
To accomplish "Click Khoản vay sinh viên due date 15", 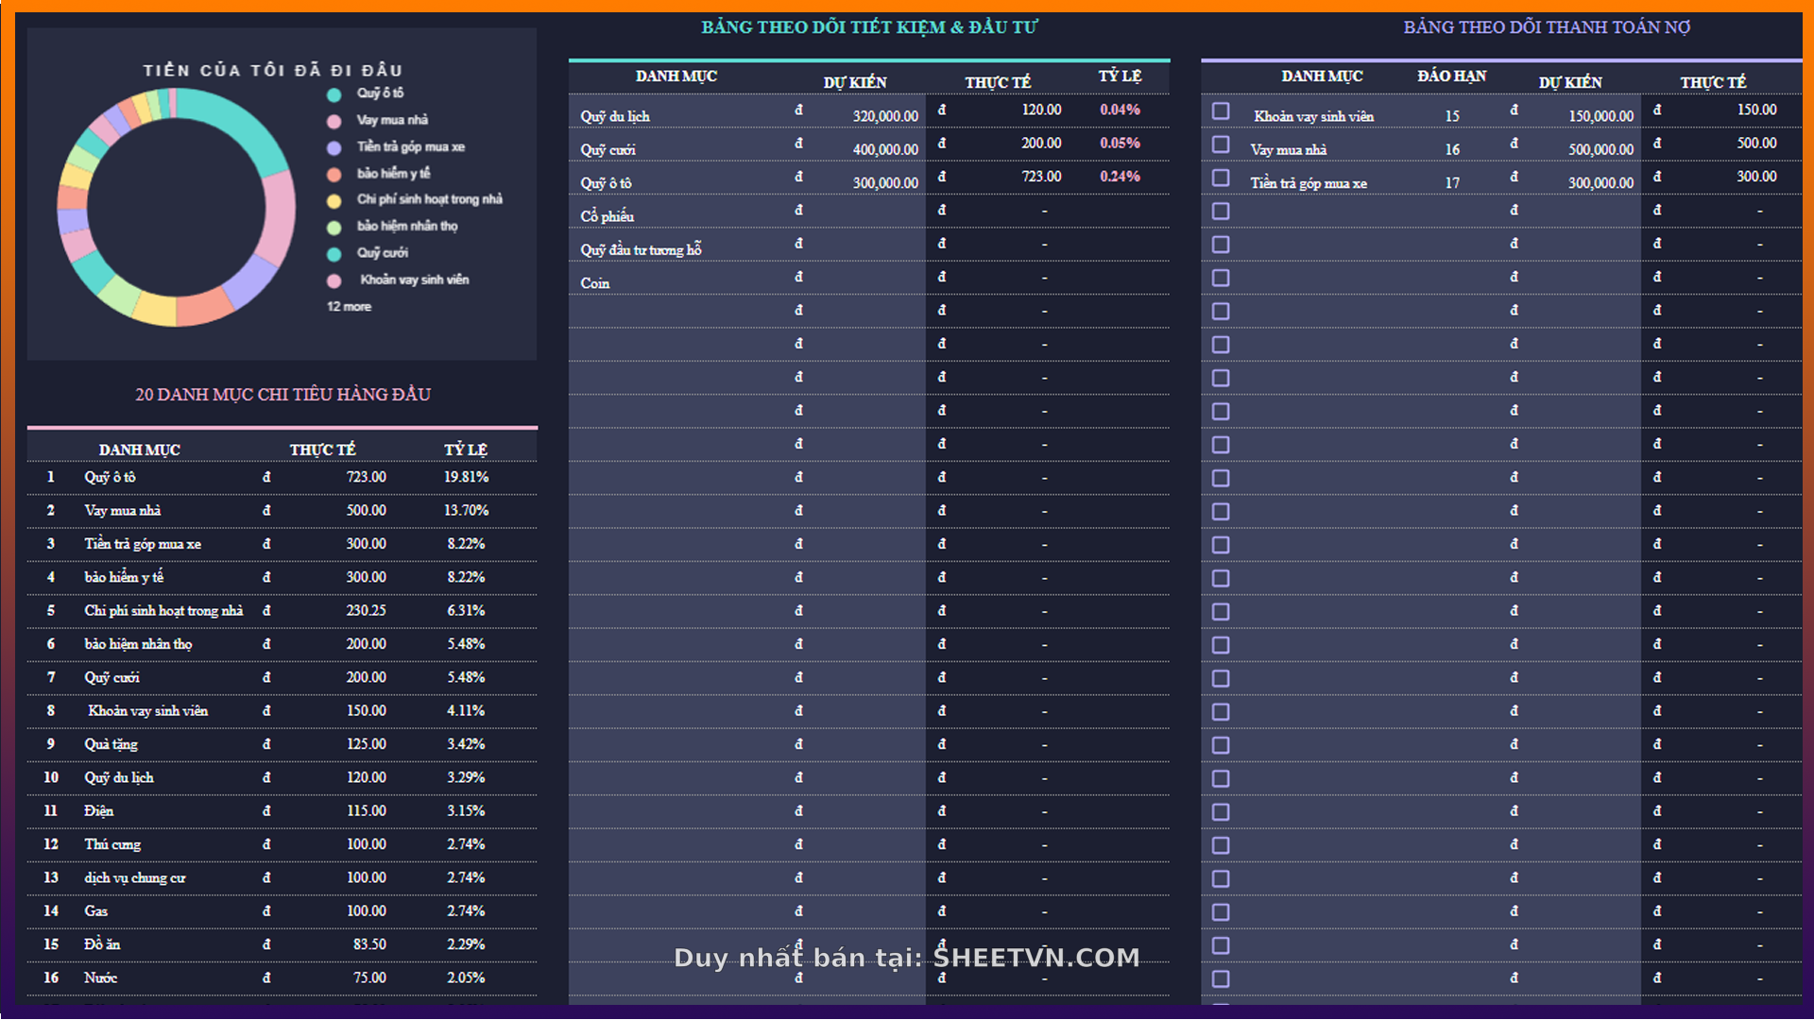I will point(1452,116).
